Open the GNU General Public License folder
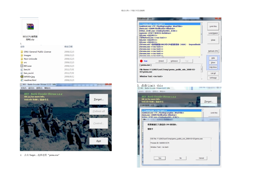This screenshot has height=188, width=266. point(22,52)
